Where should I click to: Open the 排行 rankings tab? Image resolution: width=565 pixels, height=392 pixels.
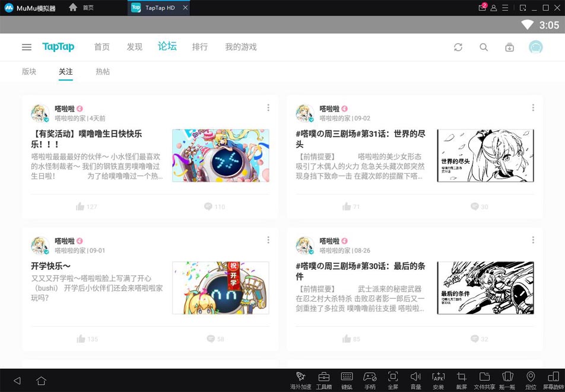(199, 47)
